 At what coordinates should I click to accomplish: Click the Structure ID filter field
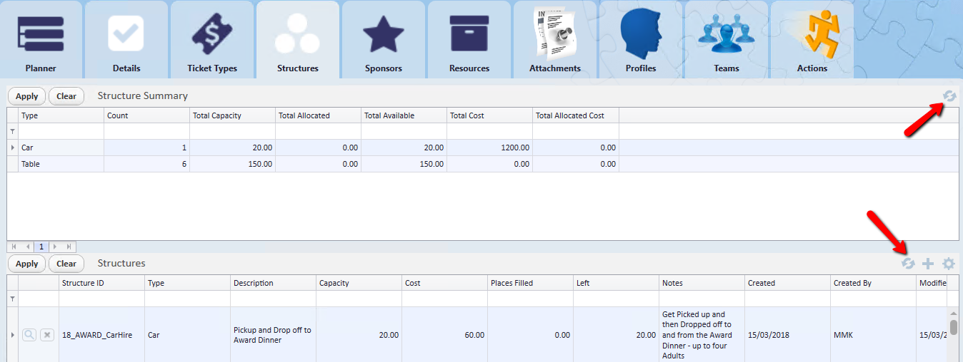point(101,299)
